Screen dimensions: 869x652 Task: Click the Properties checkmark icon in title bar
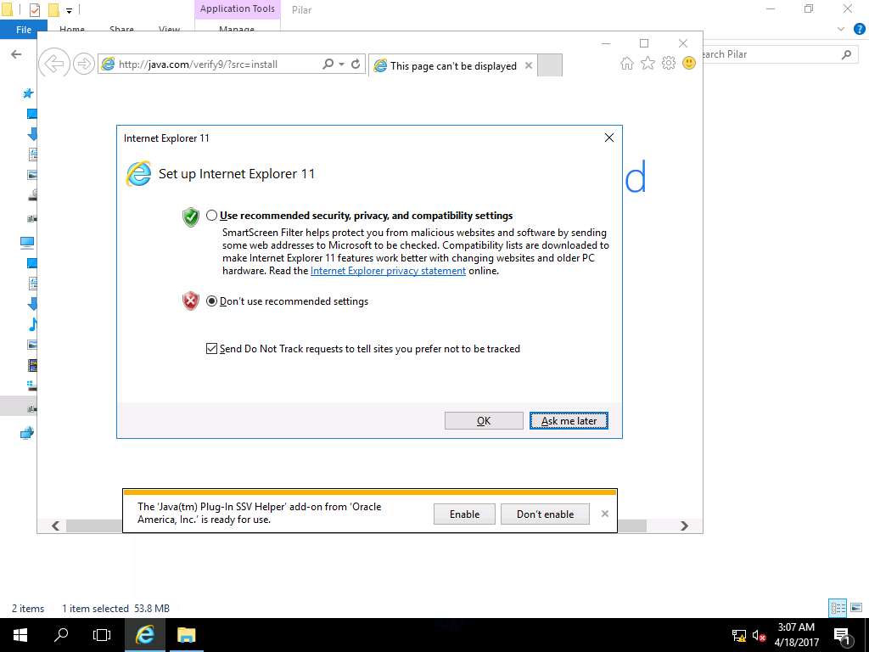[34, 9]
